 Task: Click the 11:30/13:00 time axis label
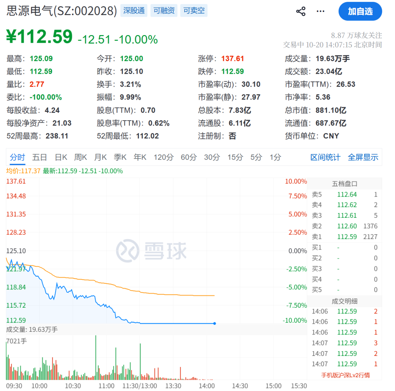pos(140,386)
